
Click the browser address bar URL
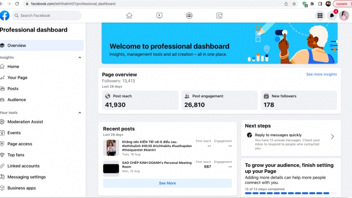(x=73, y=4)
